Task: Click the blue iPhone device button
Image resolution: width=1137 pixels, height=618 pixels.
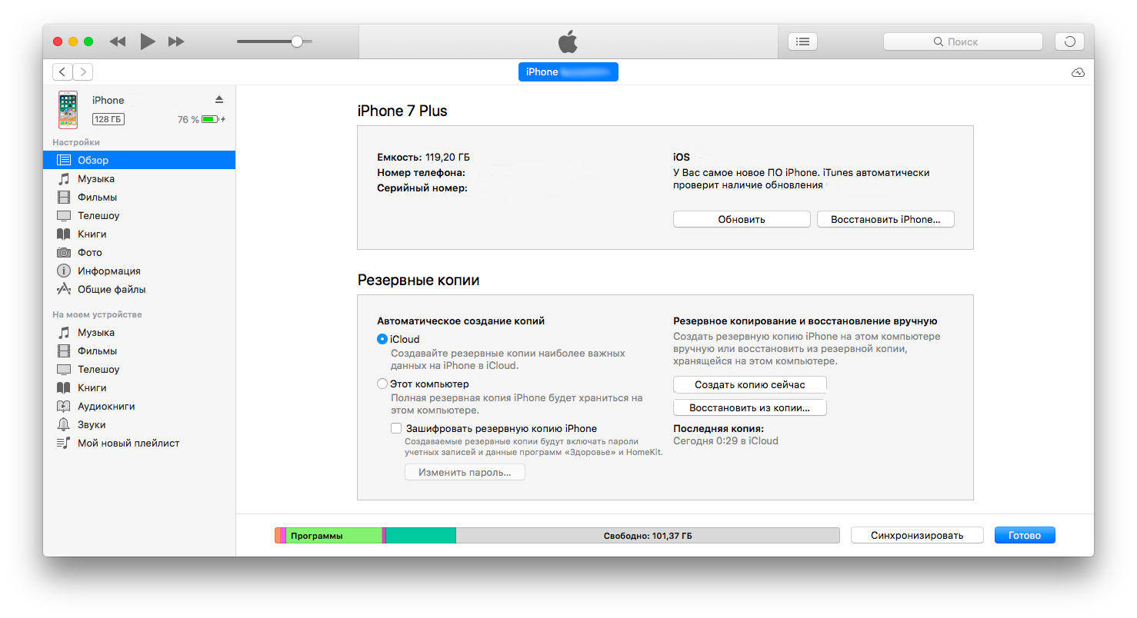Action: click(568, 71)
